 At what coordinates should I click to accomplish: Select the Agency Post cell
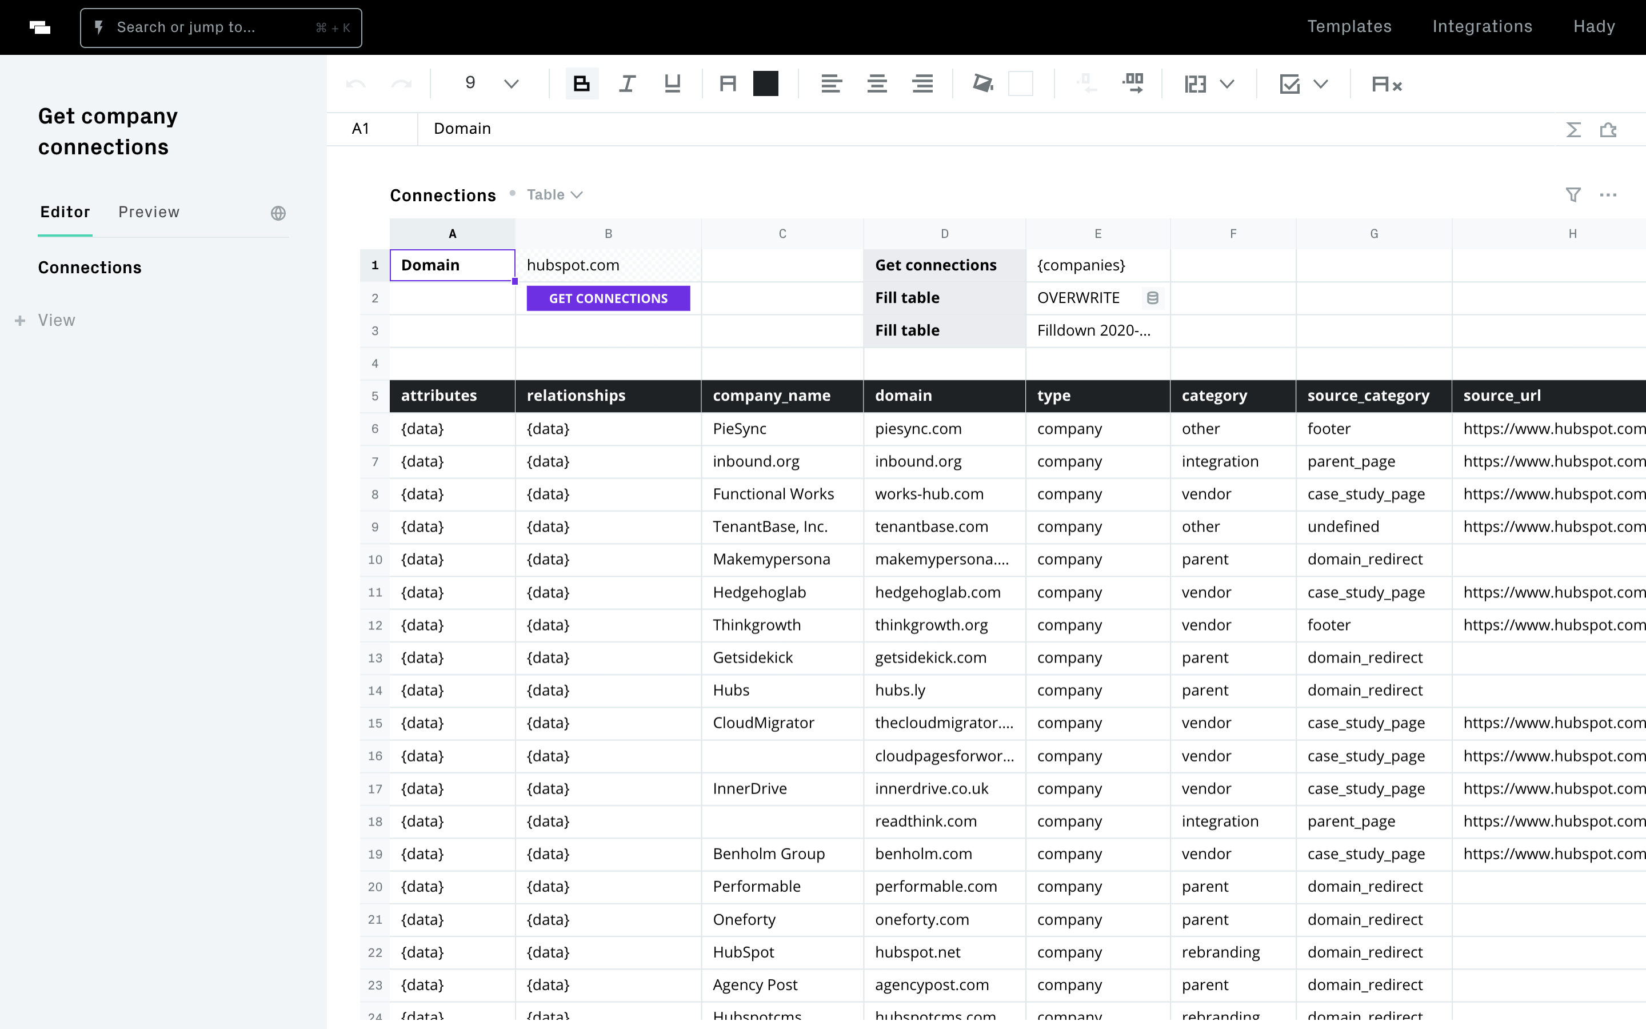tap(782, 986)
